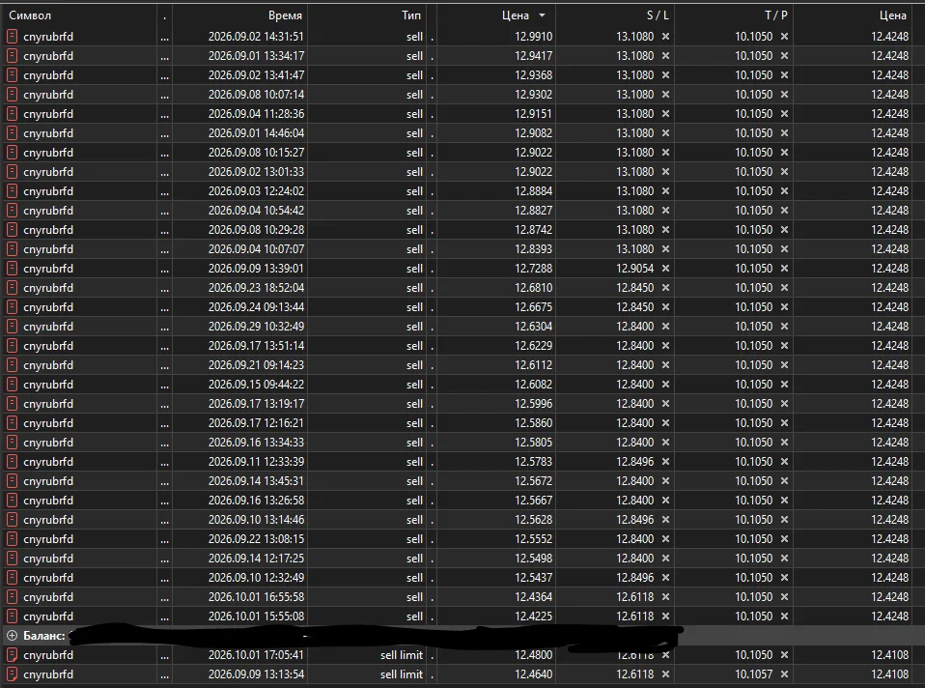Click the open price 12.4225
The height and width of the screenshot is (688, 925).
[x=533, y=616]
